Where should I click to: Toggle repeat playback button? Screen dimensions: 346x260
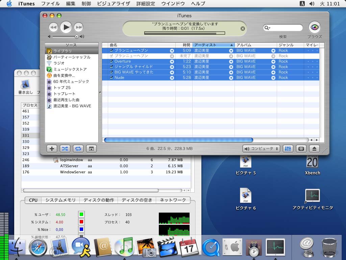click(x=78, y=149)
